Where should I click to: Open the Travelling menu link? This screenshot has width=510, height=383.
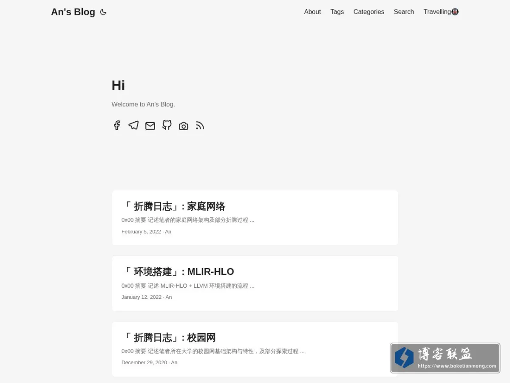coord(441,12)
